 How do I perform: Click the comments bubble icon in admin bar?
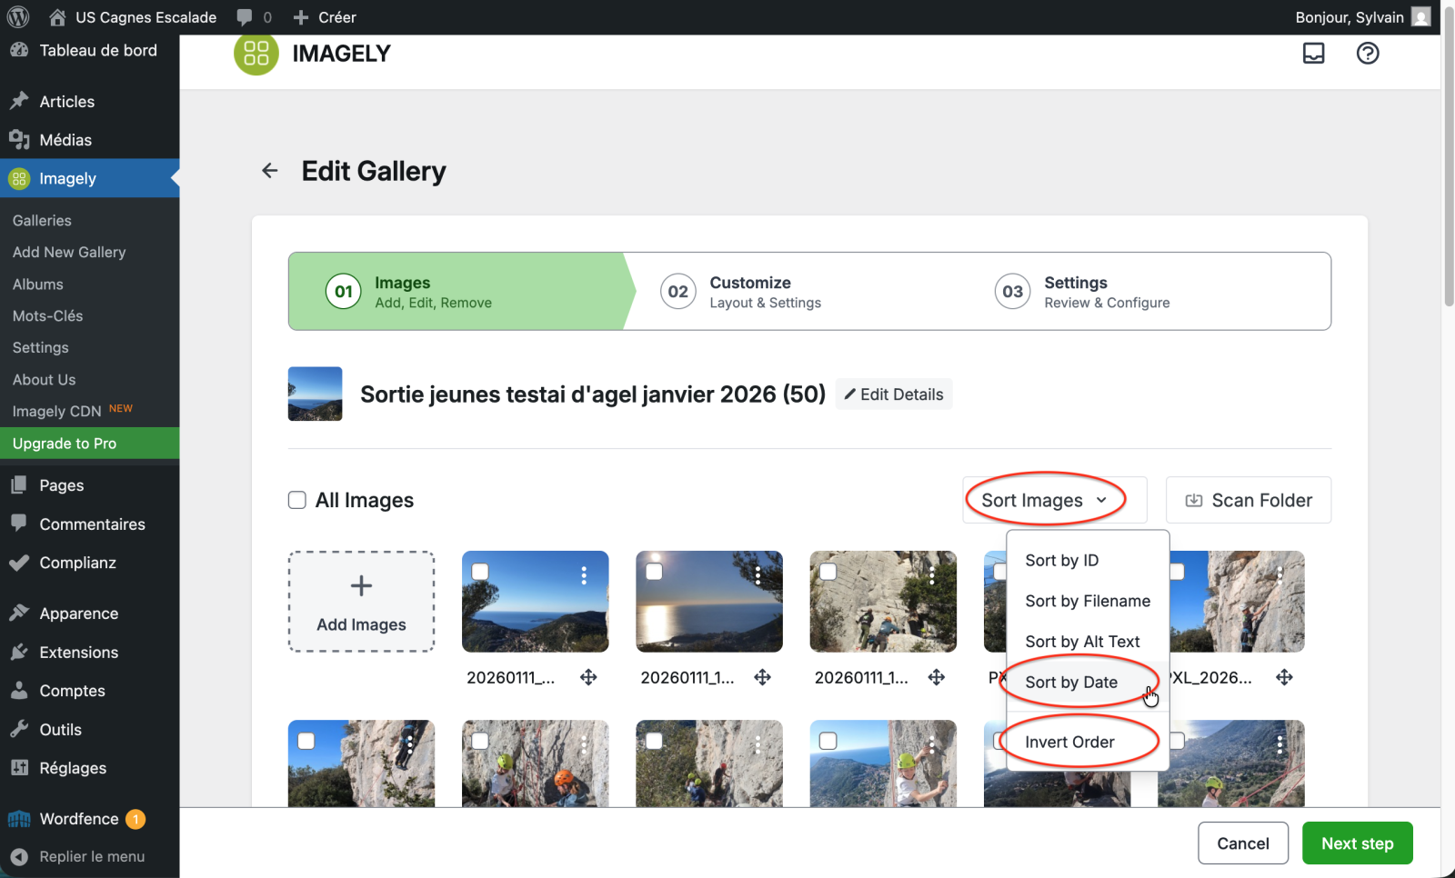click(x=245, y=17)
